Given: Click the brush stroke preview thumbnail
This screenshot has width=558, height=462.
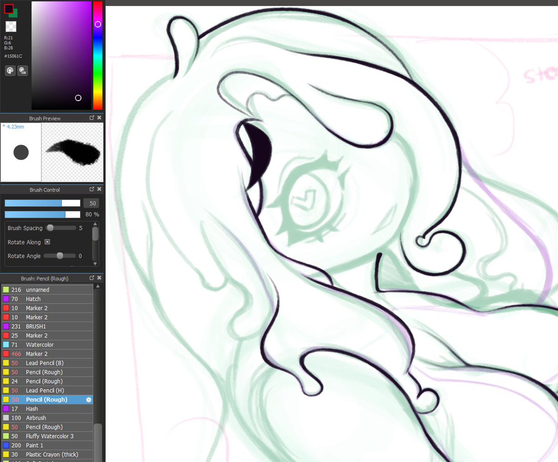Looking at the screenshot, I should 73,152.
